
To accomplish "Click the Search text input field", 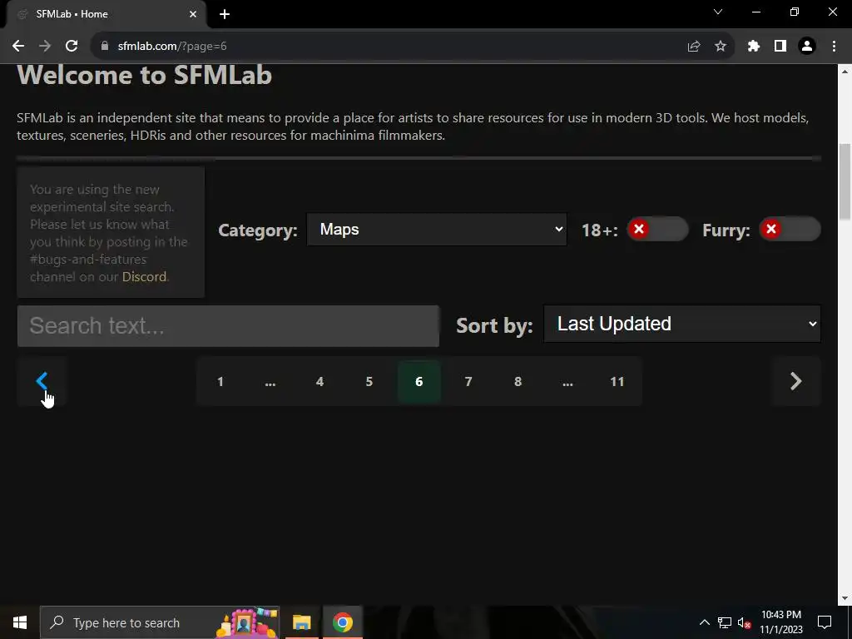I will tap(228, 326).
